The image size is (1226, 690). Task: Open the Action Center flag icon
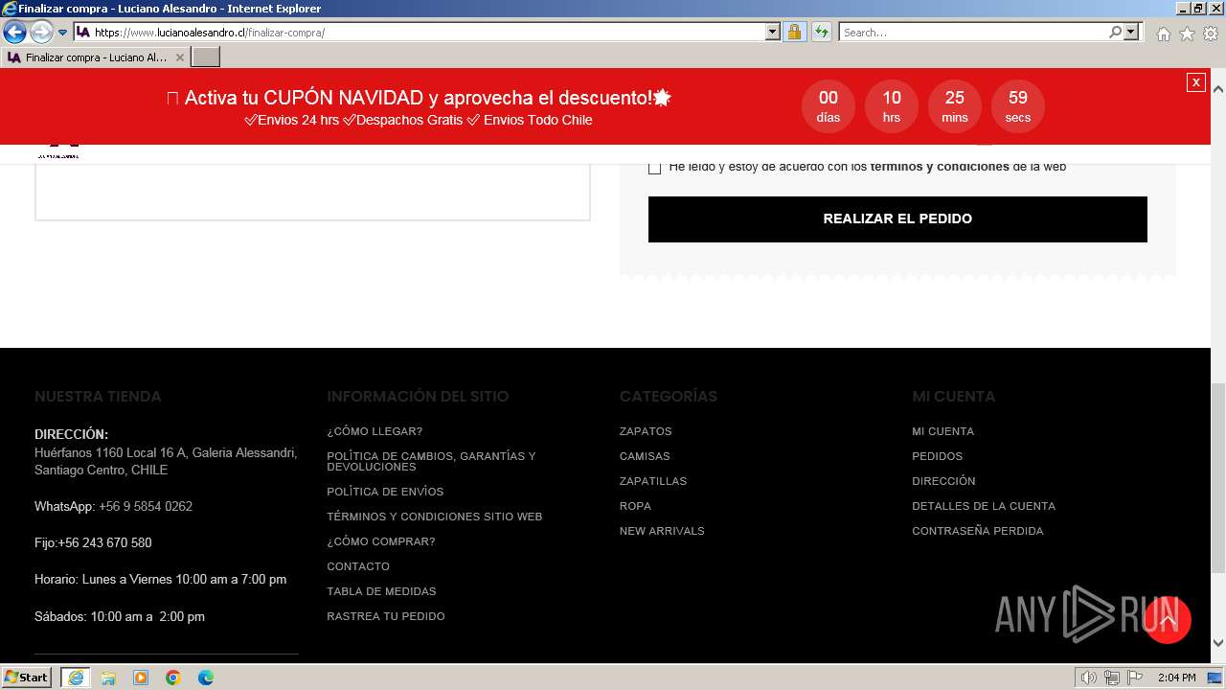pos(1135,678)
